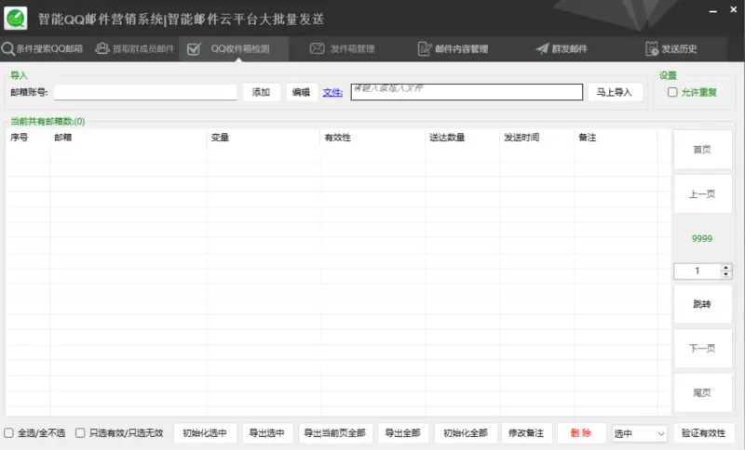Click the history clock icon for 发送历史
This screenshot has width=745, height=450.
coord(652,48)
